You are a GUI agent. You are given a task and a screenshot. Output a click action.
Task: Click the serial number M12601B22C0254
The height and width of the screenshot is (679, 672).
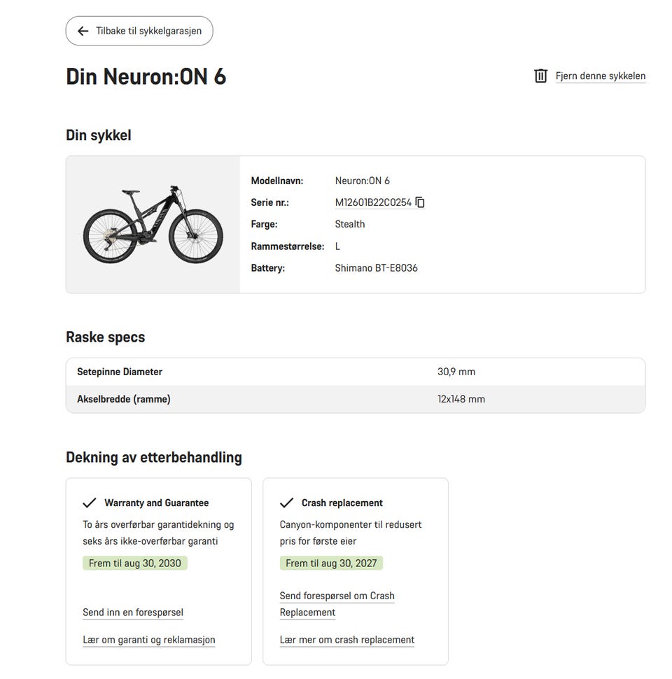tap(373, 202)
